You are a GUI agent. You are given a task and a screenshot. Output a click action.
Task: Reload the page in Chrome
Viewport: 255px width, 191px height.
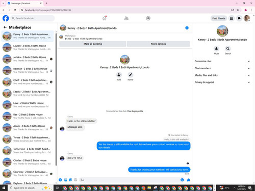tap(15, 10)
